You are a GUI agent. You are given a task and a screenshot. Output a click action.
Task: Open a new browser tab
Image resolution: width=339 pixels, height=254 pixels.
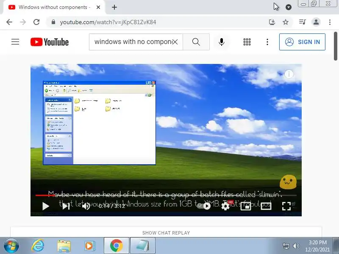point(114,7)
